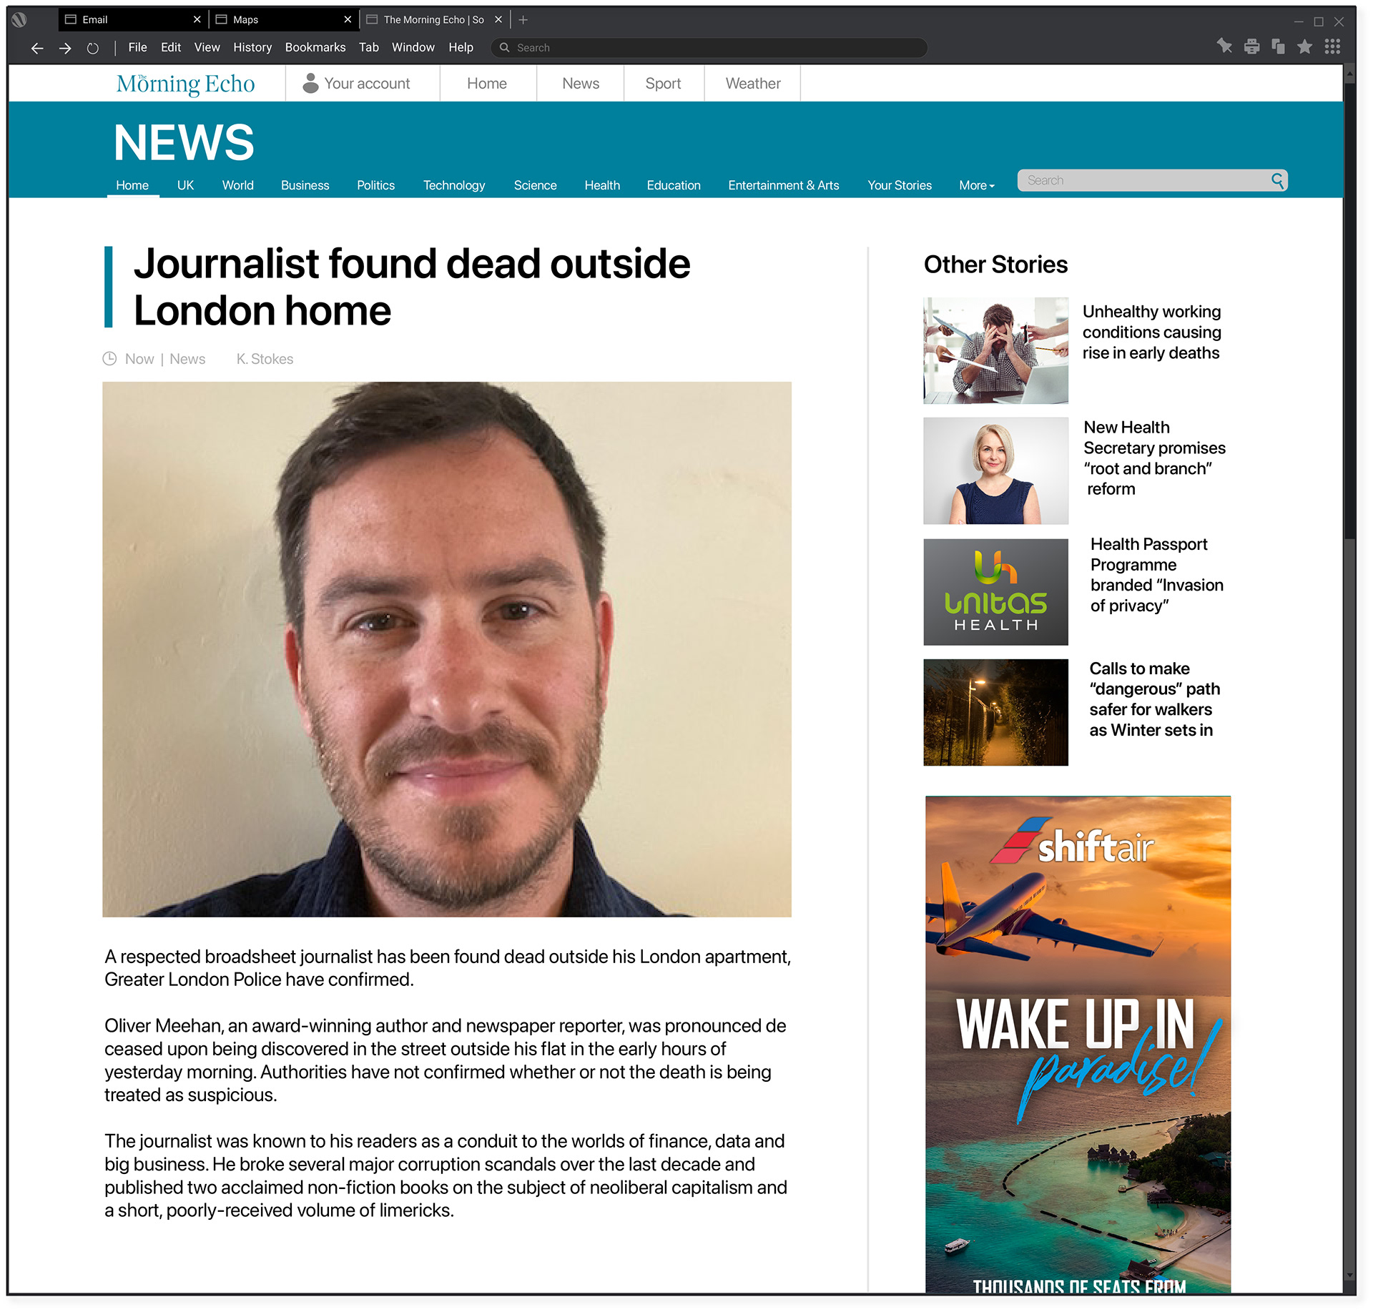Open the stressed office worker story thumbnail
The width and height of the screenshot is (1373, 1312).
(x=995, y=350)
